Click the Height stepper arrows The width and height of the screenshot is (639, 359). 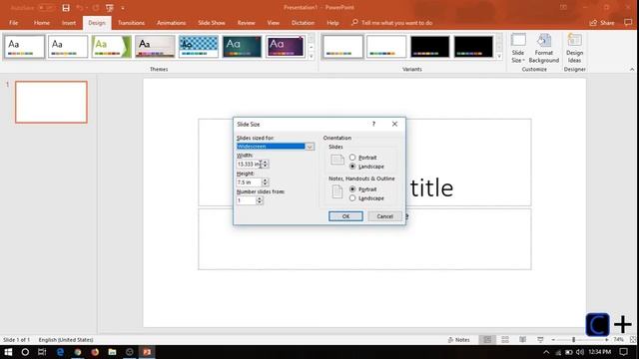266,182
